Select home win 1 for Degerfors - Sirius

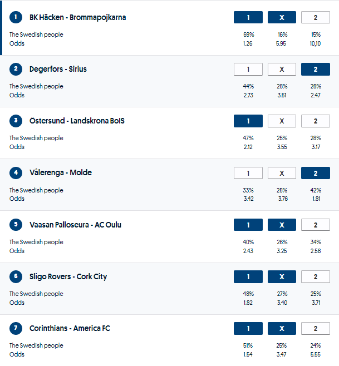click(x=248, y=69)
